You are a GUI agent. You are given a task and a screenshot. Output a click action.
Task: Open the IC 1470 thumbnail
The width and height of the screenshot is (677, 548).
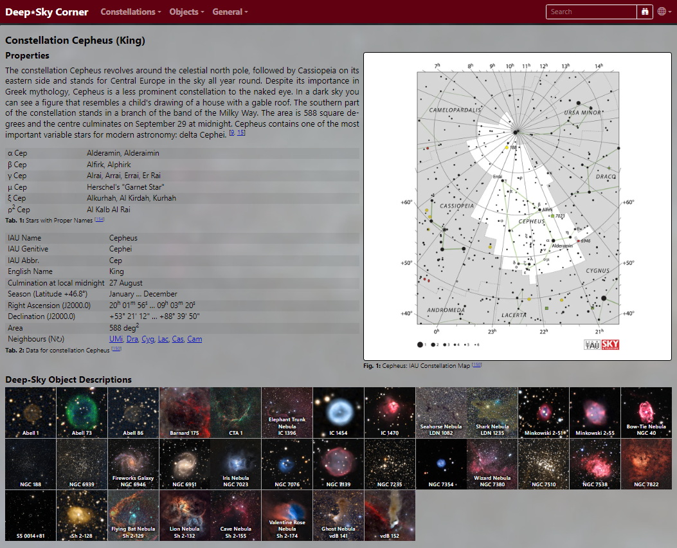coord(390,412)
